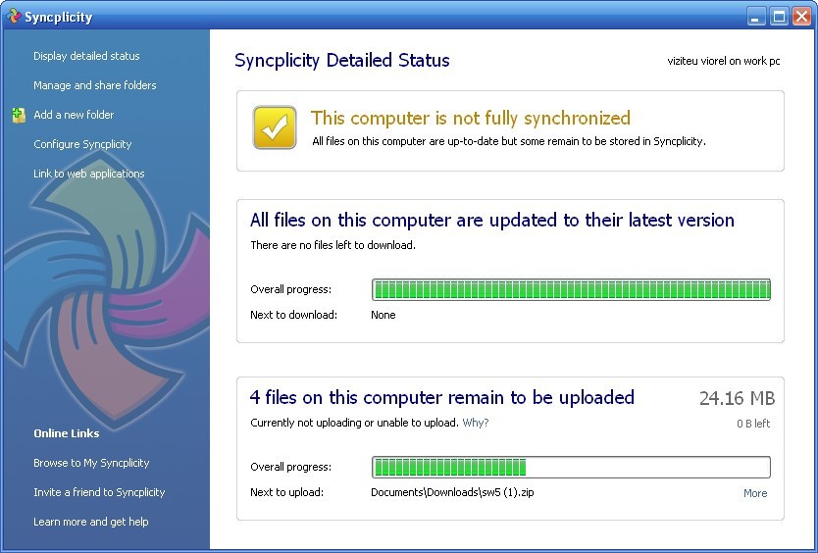Click the green plus folder icon
The image size is (818, 553).
click(19, 115)
